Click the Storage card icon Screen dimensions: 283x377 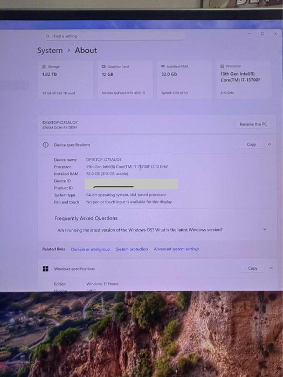(44, 66)
